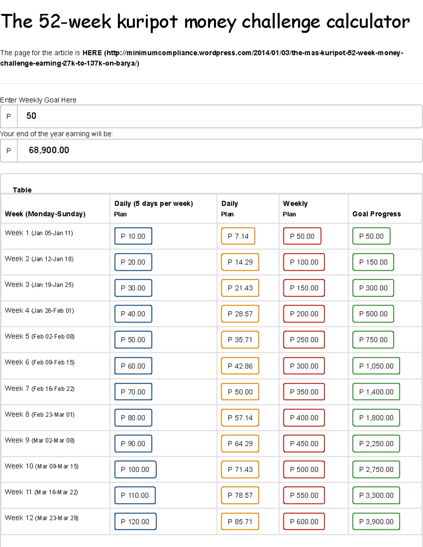The image size is (423, 547).
Task: Select Week 4 five-day plan P 40.00
Action: (x=133, y=313)
